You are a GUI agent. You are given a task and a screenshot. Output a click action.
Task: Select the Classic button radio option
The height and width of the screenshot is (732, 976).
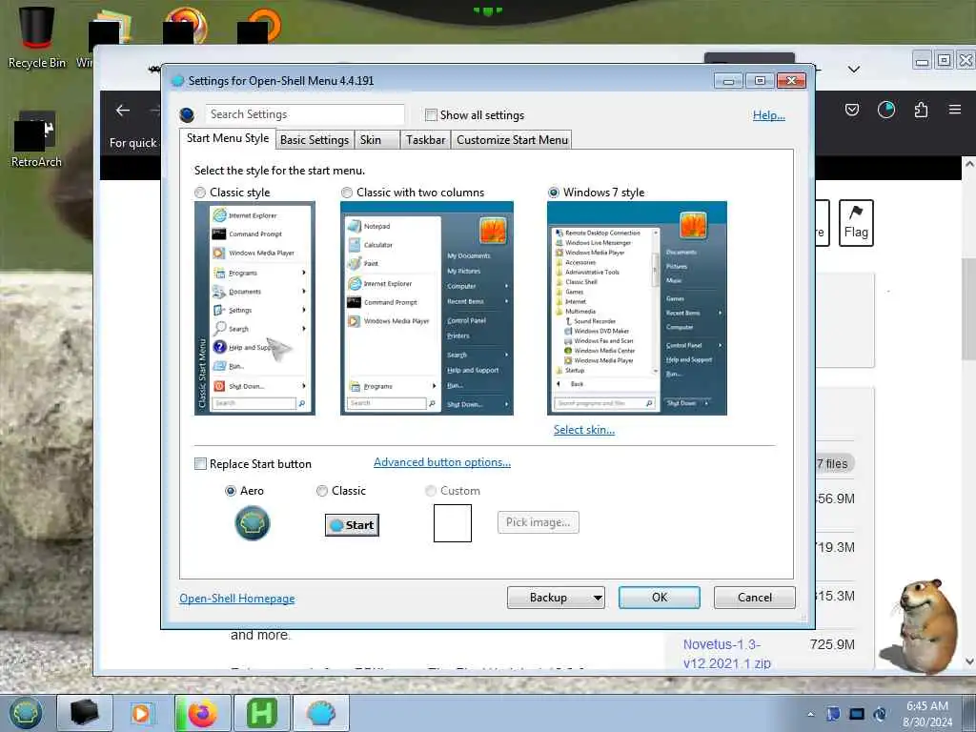pyautogui.click(x=322, y=491)
